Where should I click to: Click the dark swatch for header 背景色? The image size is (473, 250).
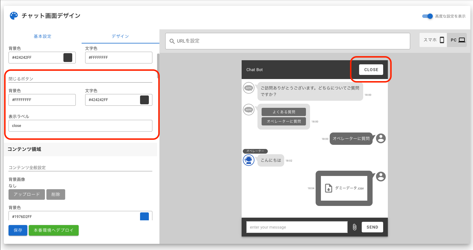coord(68,58)
